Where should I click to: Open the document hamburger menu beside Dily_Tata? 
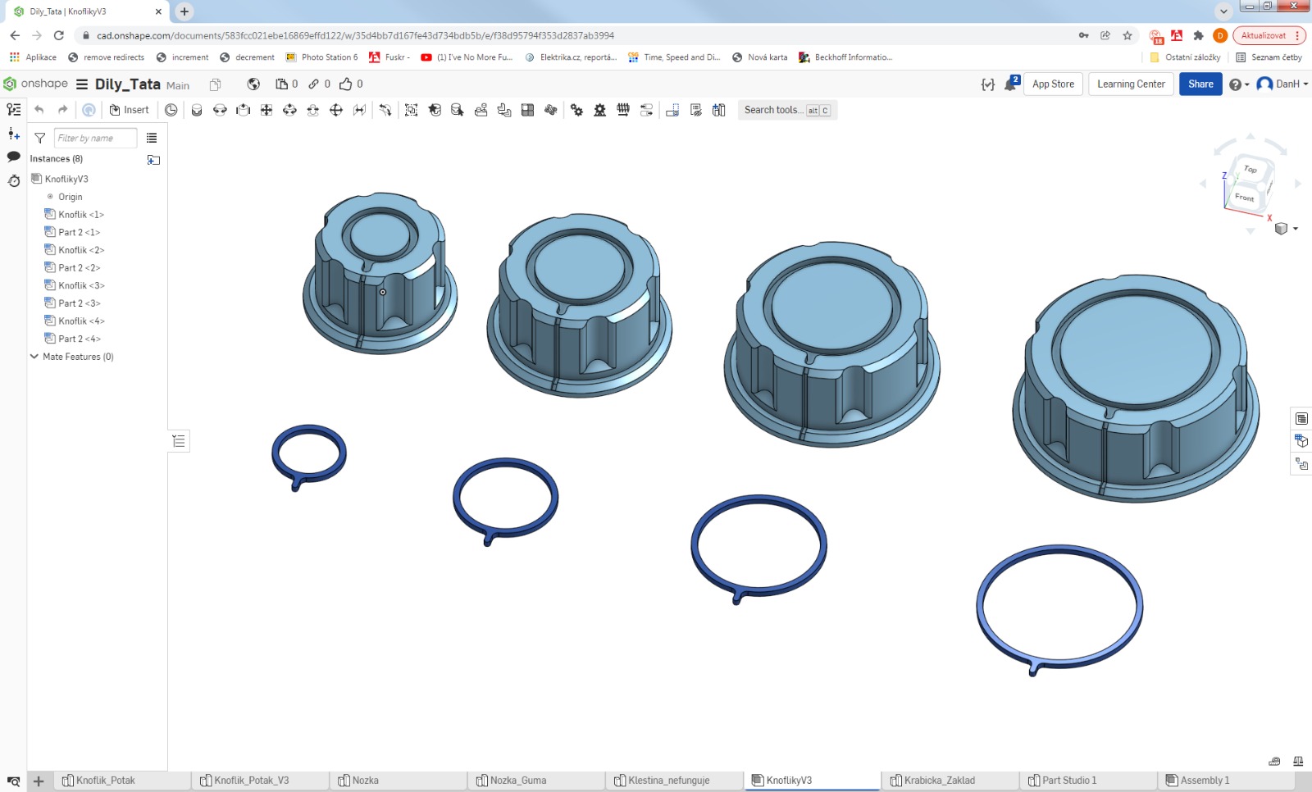coord(82,84)
